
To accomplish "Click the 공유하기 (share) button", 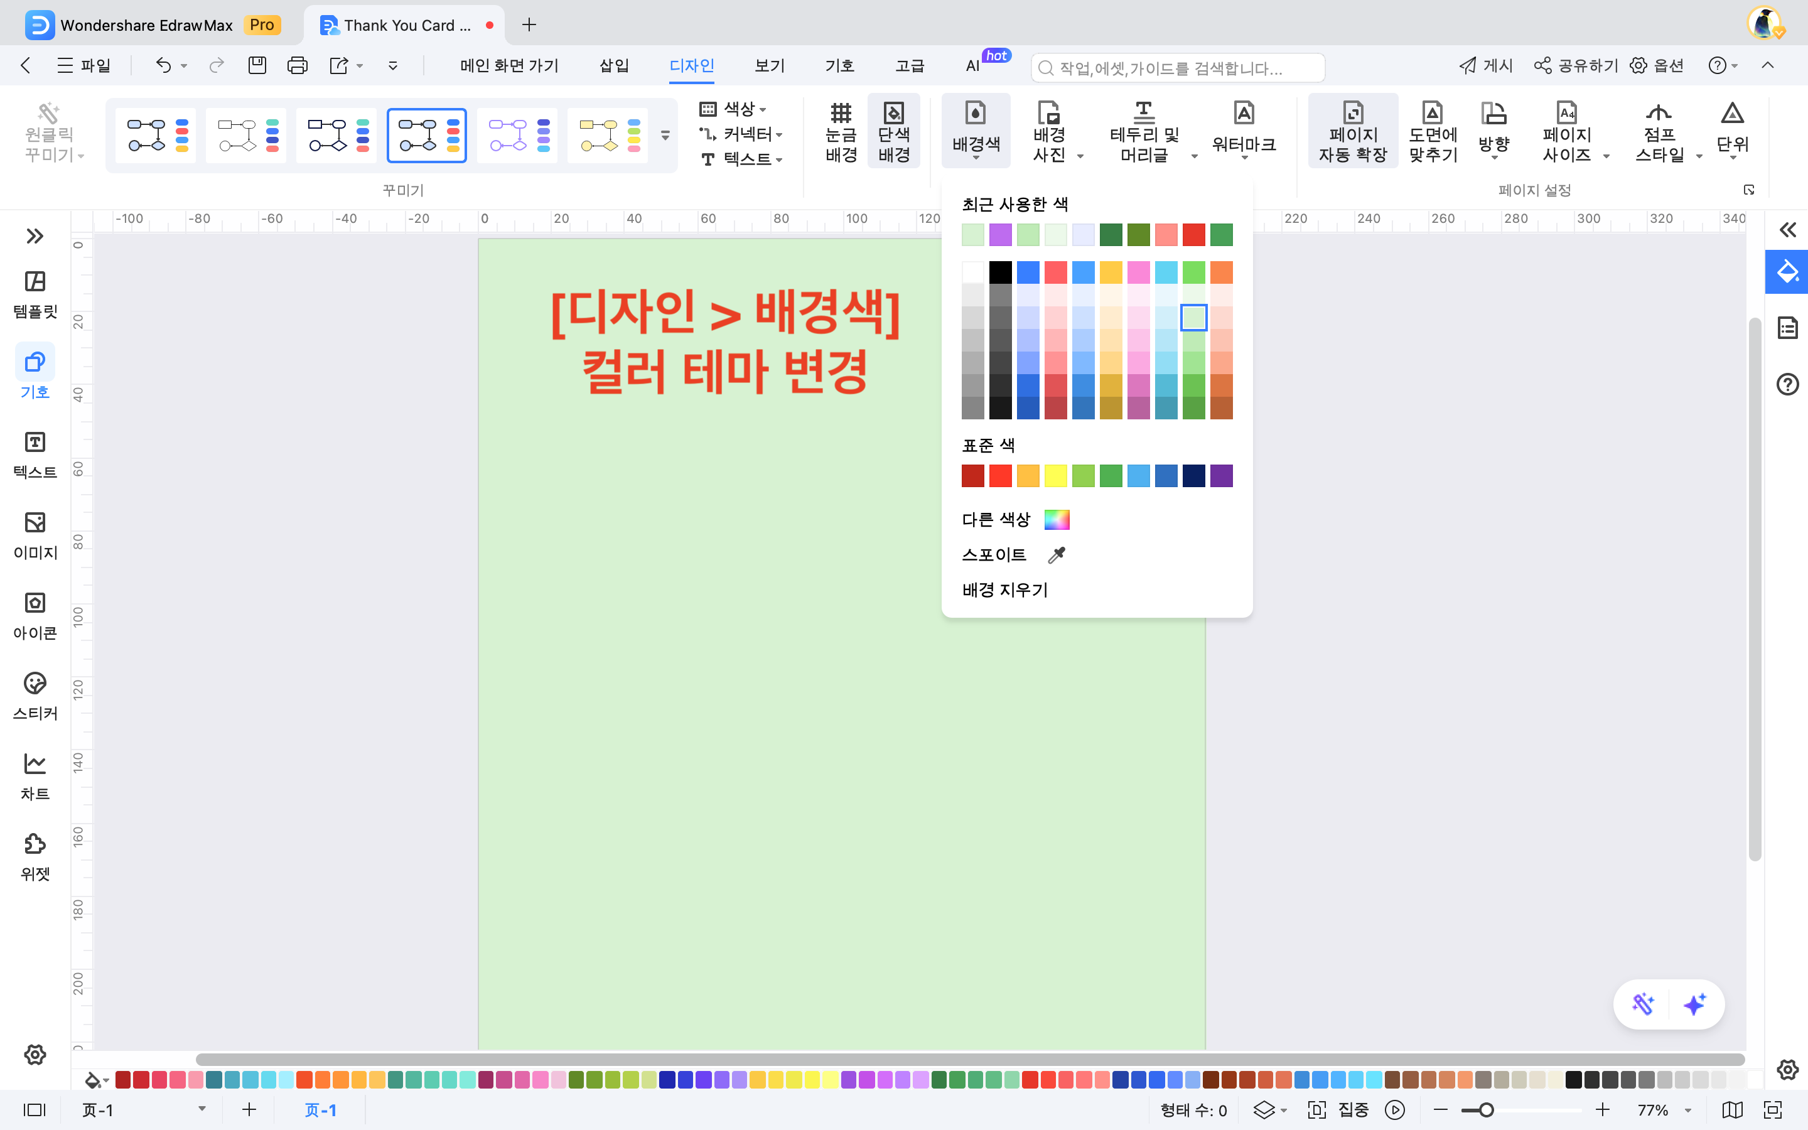I will point(1576,66).
